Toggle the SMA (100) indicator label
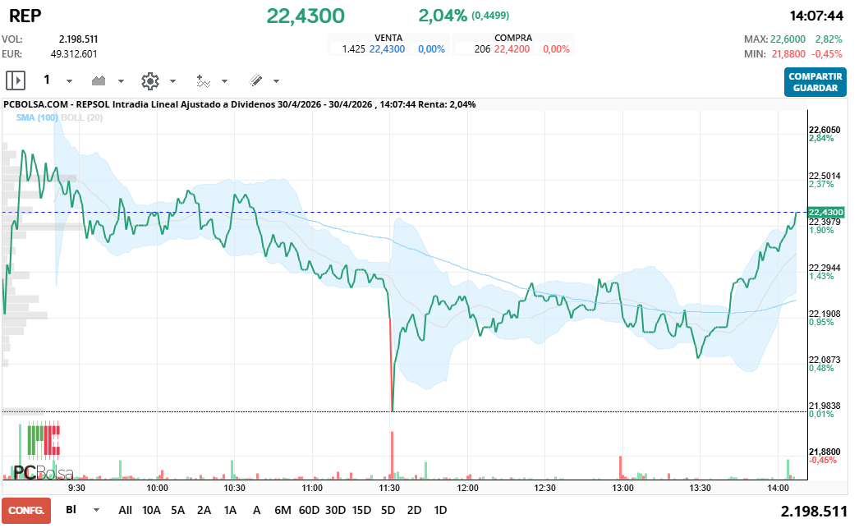Screen dimensions: 859x528 (37, 117)
